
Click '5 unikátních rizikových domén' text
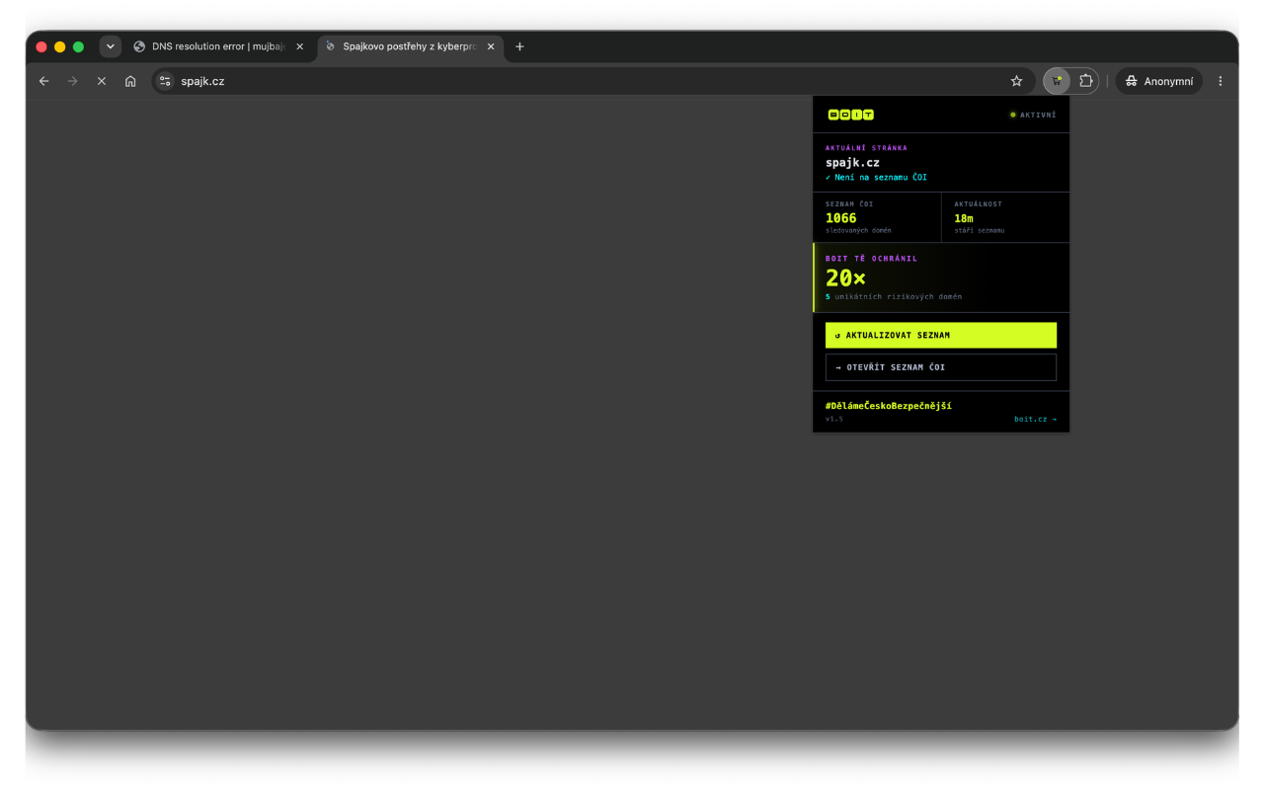[894, 296]
